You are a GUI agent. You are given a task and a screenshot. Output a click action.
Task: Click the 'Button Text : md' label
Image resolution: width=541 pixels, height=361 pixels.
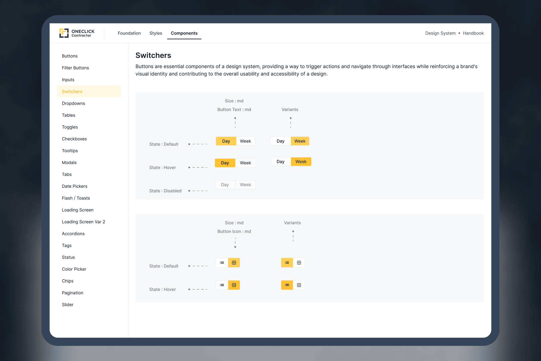234,110
